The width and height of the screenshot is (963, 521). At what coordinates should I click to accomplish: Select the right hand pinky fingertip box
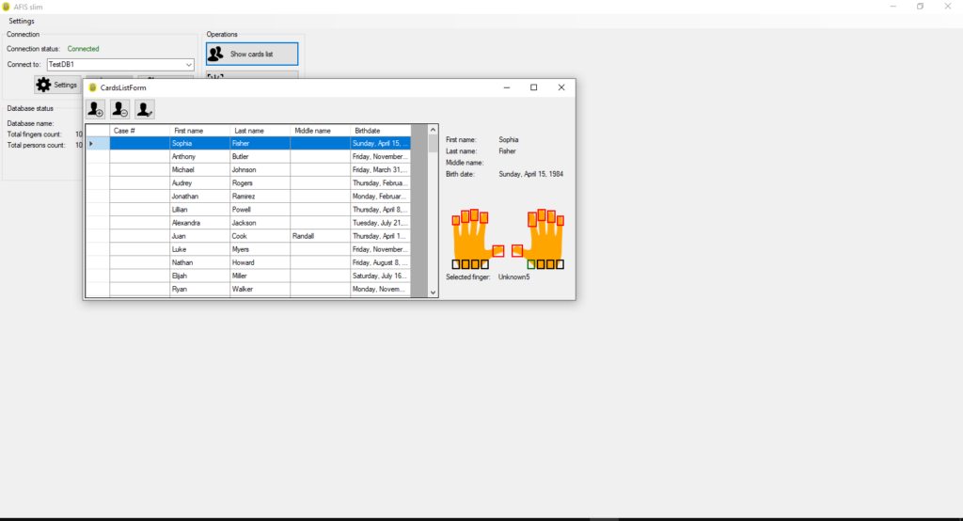click(x=560, y=220)
